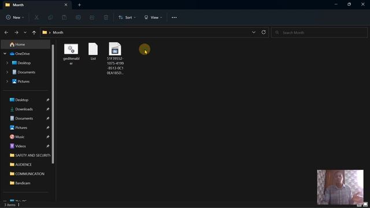Open the New item dropdown
Image resolution: width=370 pixels, height=208 pixels.
[15, 17]
